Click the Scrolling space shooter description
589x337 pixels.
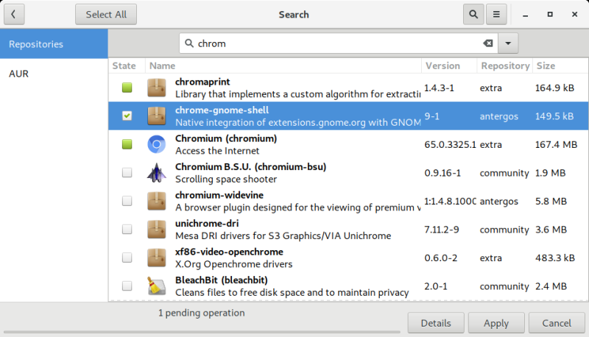[x=226, y=179]
